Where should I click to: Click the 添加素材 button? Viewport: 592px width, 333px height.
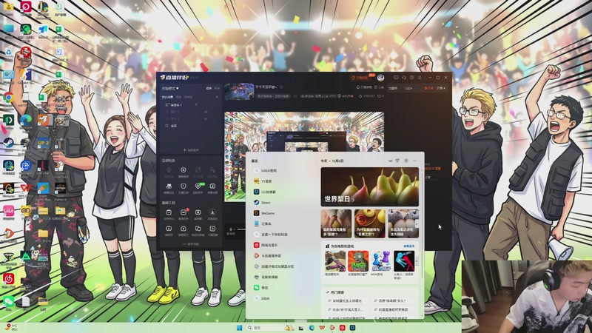pos(191,150)
